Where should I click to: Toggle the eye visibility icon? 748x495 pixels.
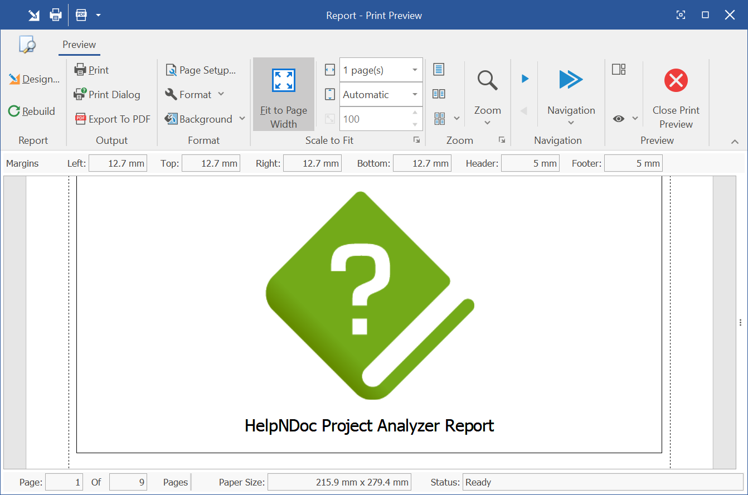pos(619,119)
